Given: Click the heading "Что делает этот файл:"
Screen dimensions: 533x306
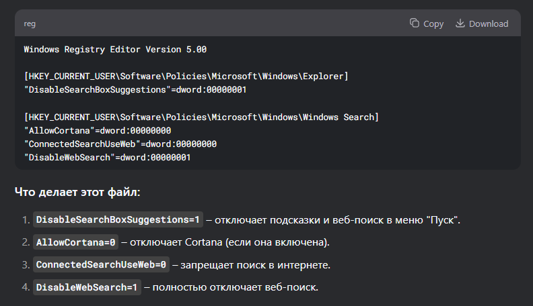Looking at the screenshot, I should click(x=77, y=193).
